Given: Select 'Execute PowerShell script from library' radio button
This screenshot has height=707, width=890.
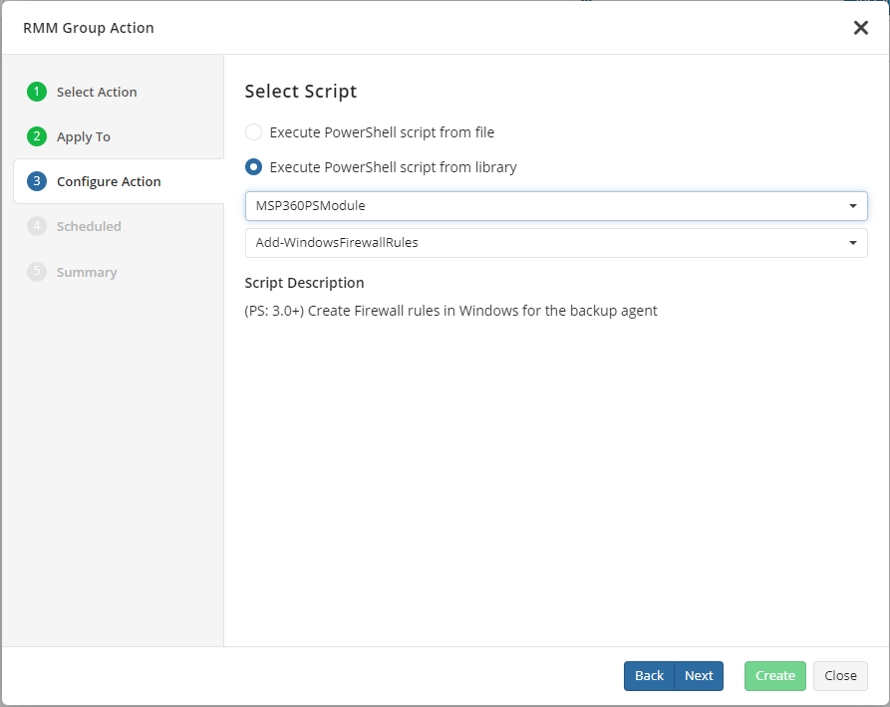Looking at the screenshot, I should click(253, 167).
